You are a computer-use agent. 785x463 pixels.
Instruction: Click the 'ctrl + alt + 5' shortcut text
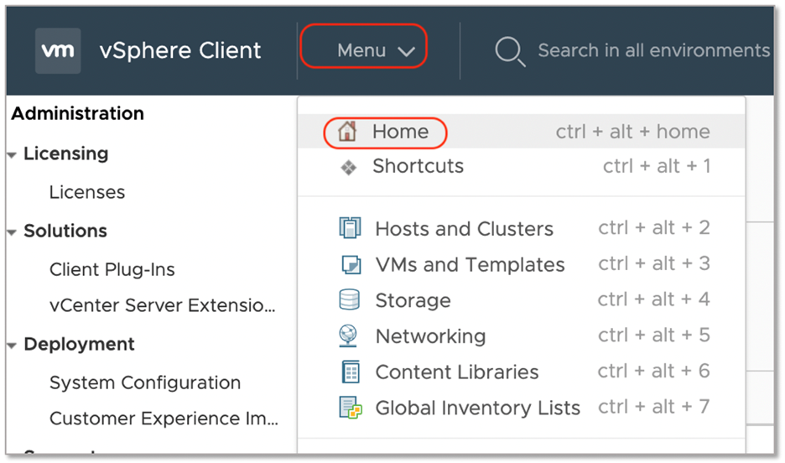pyautogui.click(x=654, y=336)
